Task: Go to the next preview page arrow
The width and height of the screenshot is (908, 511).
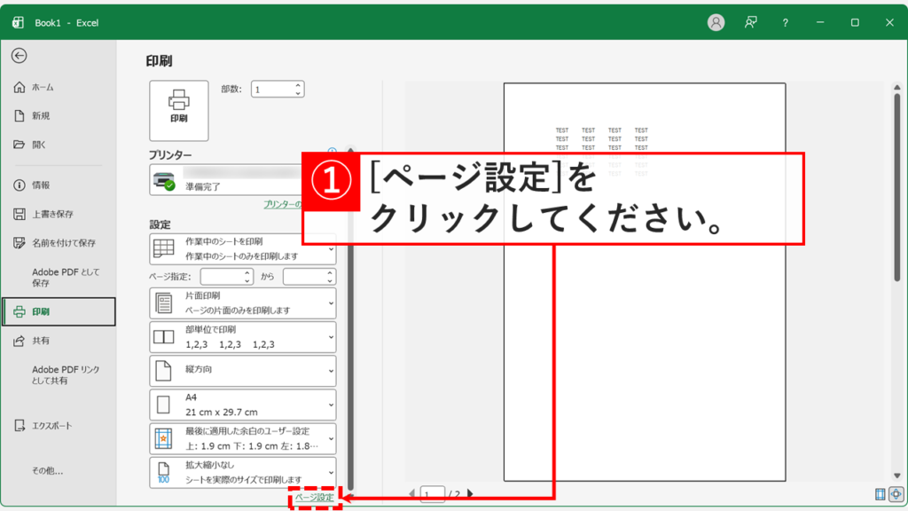Action: [x=470, y=493]
